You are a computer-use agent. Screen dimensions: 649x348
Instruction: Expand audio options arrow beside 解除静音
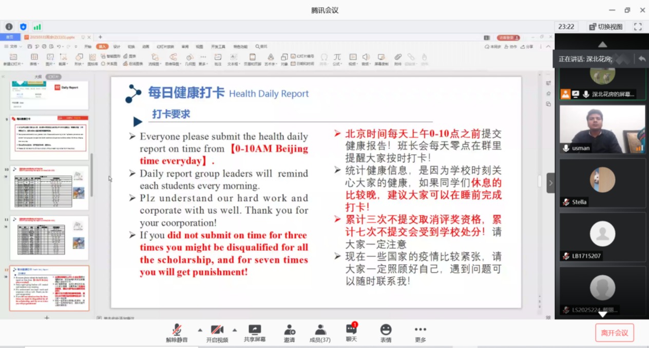(x=200, y=330)
